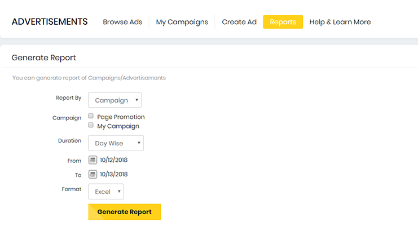Go to the Browse Ads tab
The image size is (418, 248).
point(122,22)
